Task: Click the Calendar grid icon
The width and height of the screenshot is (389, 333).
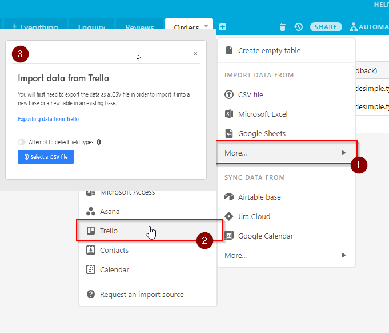Action: click(x=91, y=269)
